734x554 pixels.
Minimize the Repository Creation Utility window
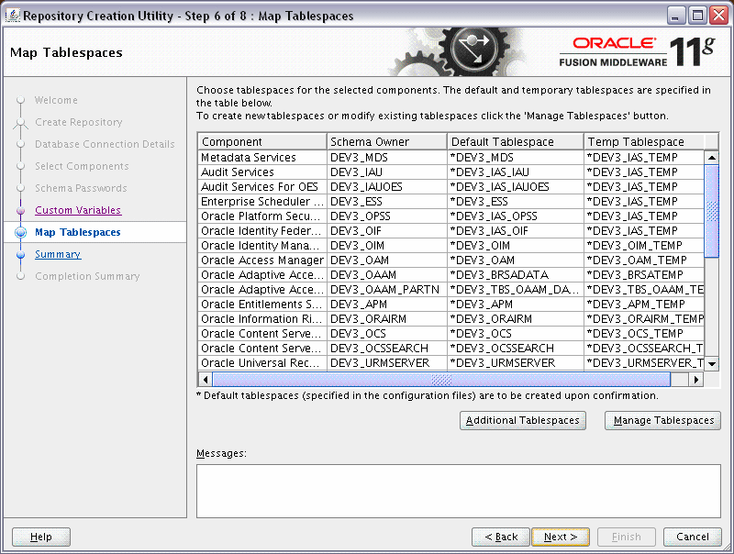point(675,16)
